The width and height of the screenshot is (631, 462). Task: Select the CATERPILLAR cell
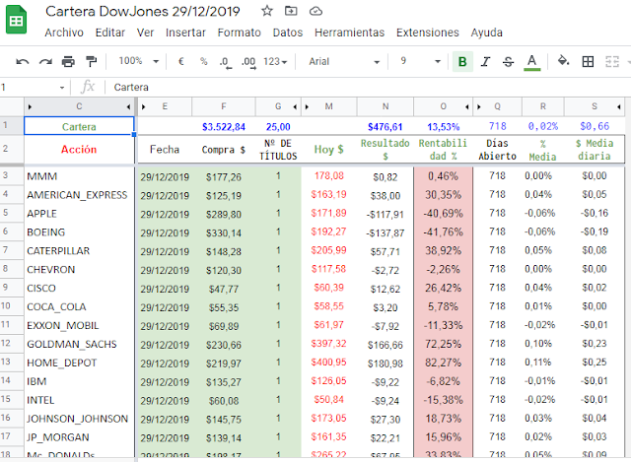click(79, 250)
